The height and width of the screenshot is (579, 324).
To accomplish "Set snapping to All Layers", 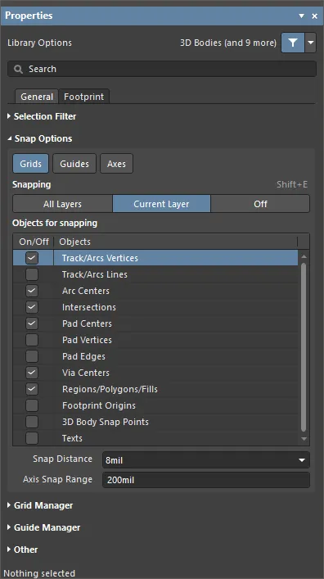I will (62, 204).
